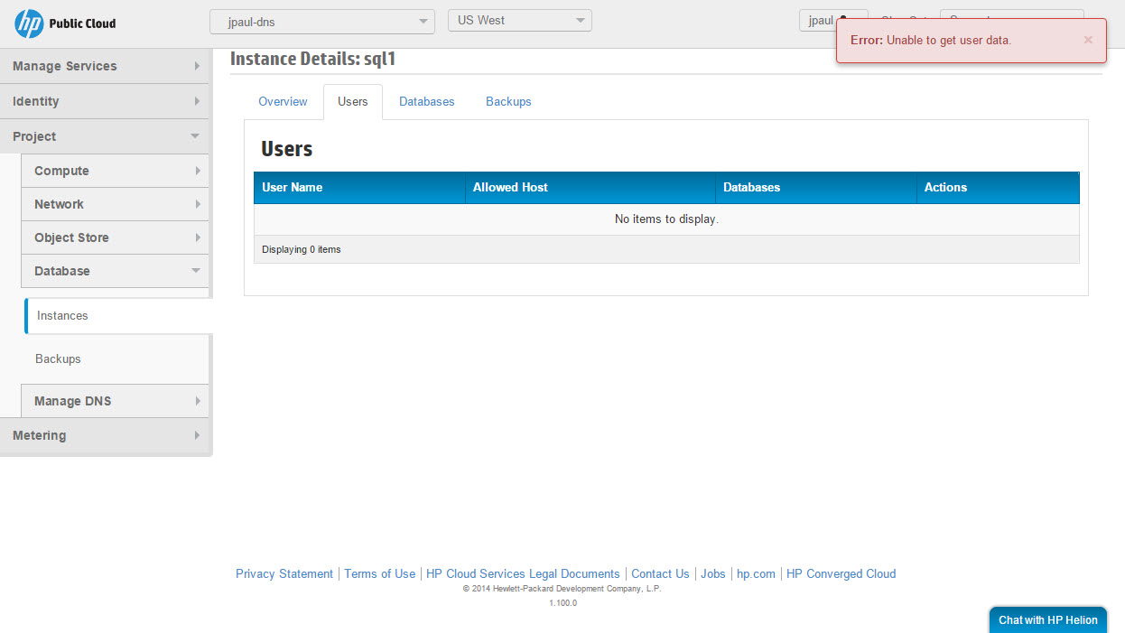Open the Privacy Statement link
1125x633 pixels.
[284, 573]
